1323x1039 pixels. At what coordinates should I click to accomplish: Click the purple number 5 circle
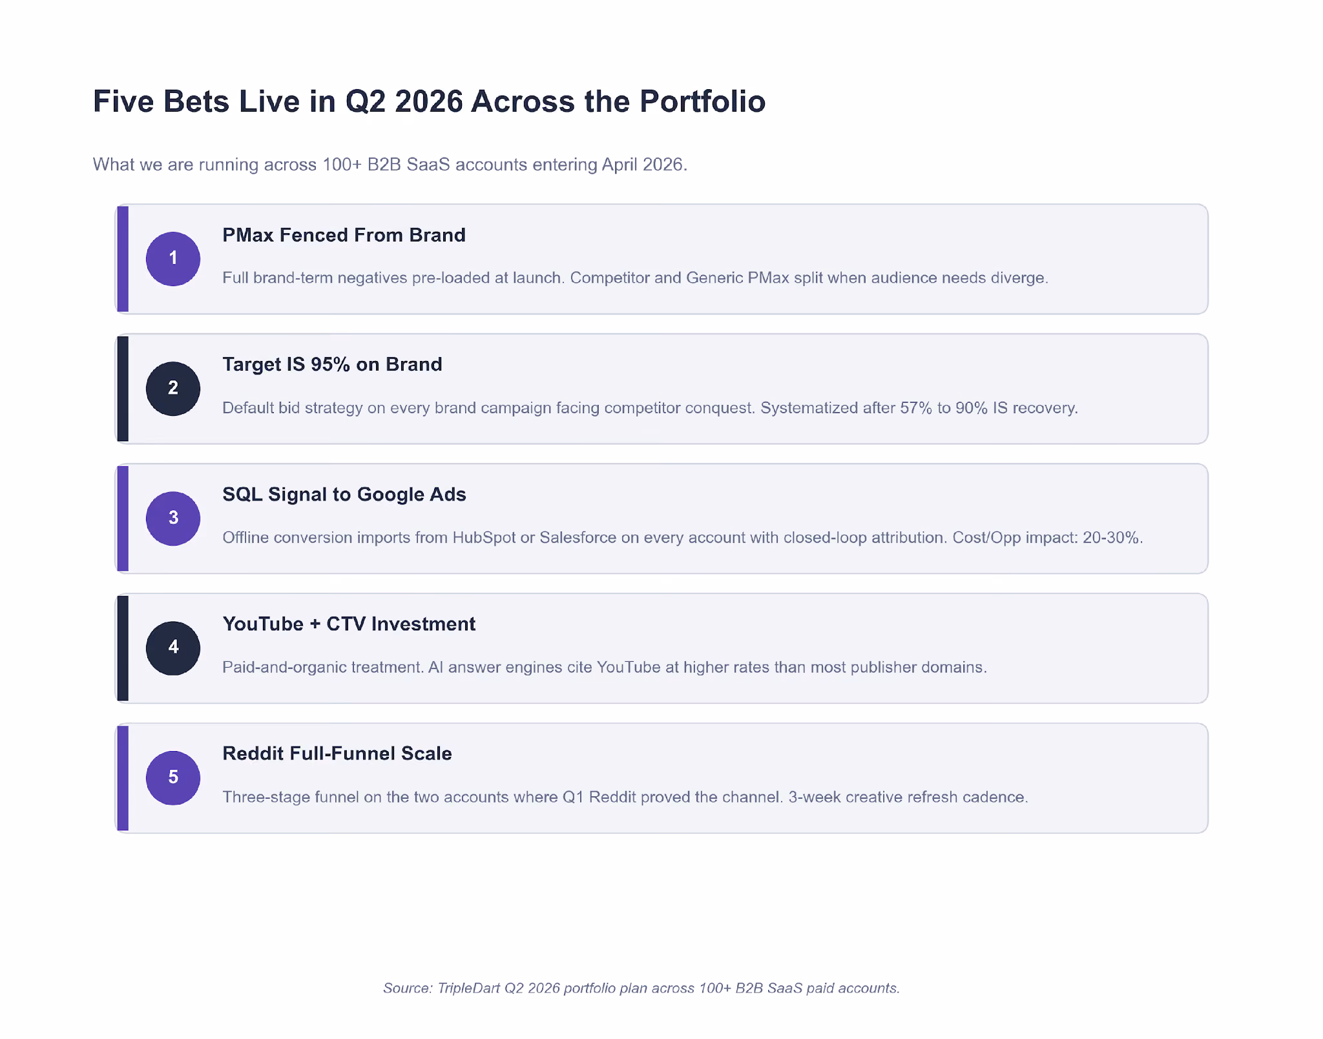172,777
